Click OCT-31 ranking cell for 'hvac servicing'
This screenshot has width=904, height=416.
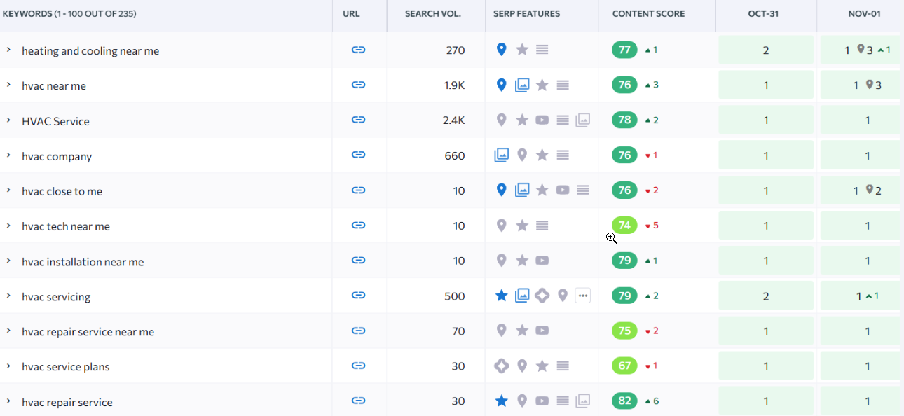(x=765, y=296)
